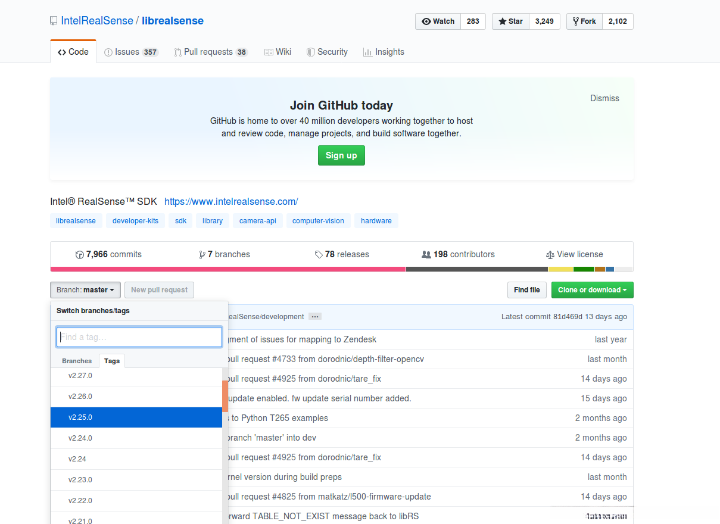
Task: Switch to the Branches tab in dropdown
Action: click(x=77, y=361)
